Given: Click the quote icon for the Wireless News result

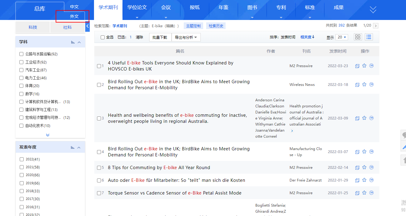Looking at the screenshot, I should pos(371,84).
